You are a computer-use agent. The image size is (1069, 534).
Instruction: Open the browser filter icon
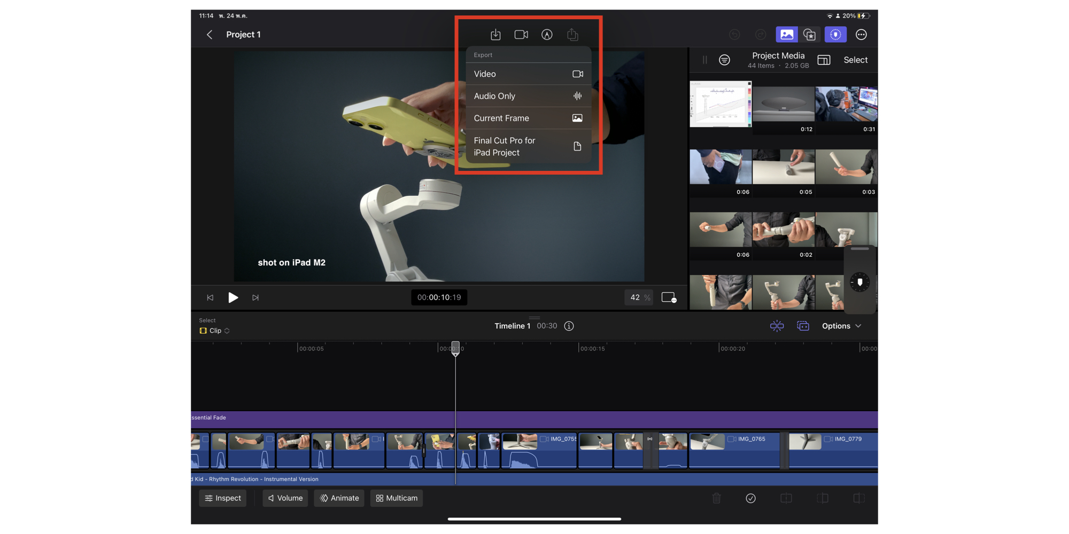(724, 60)
